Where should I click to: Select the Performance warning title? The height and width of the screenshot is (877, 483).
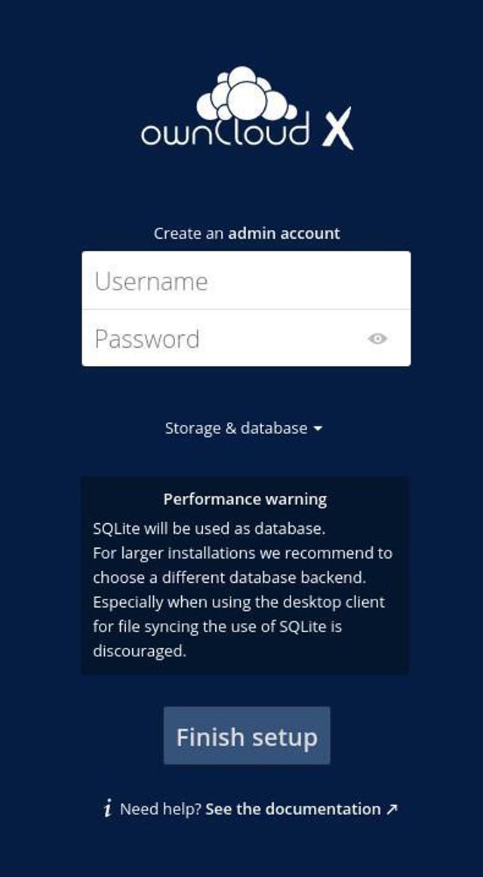pyautogui.click(x=244, y=499)
